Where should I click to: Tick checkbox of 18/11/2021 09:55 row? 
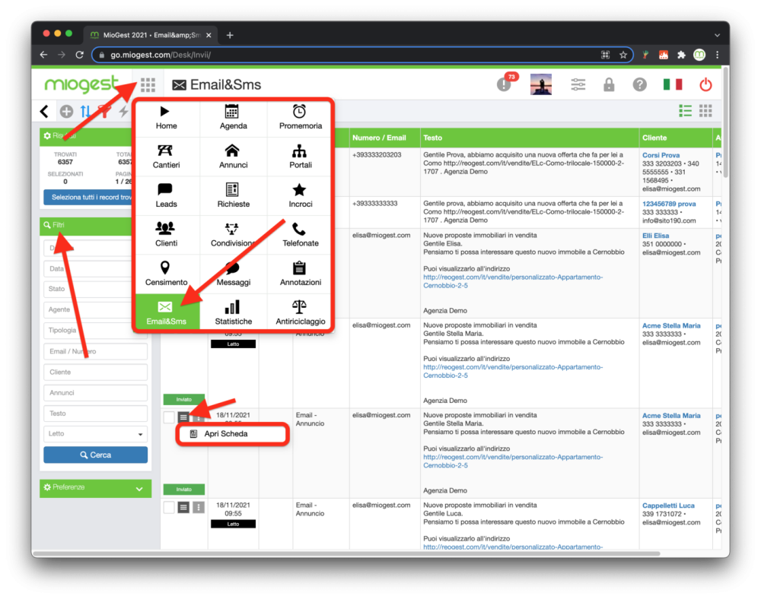(x=169, y=508)
